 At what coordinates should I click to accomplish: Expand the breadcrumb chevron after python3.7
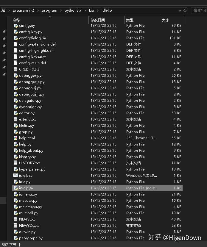click(85, 10)
